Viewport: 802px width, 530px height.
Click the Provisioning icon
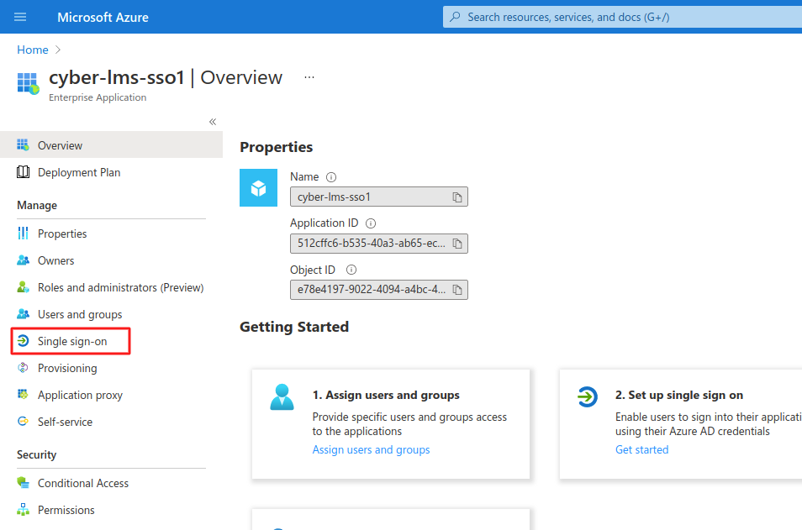23,368
